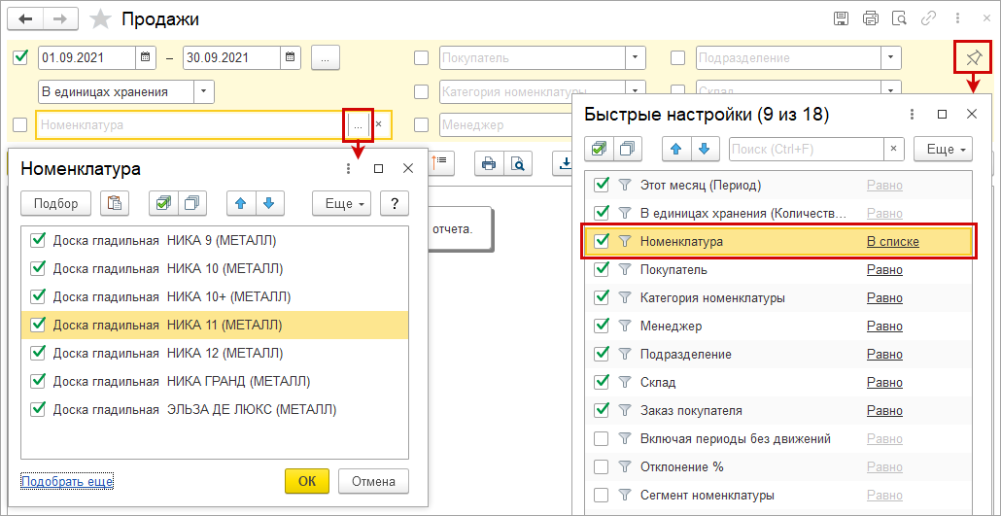The width and height of the screenshot is (1001, 516).
Task: Click the printer icon in title bar
Action: 870,18
